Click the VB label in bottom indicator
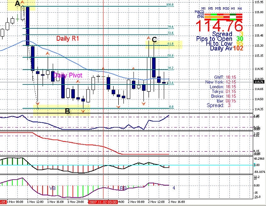Viewport: 266px width, 206px height. pyautogui.click(x=52, y=188)
